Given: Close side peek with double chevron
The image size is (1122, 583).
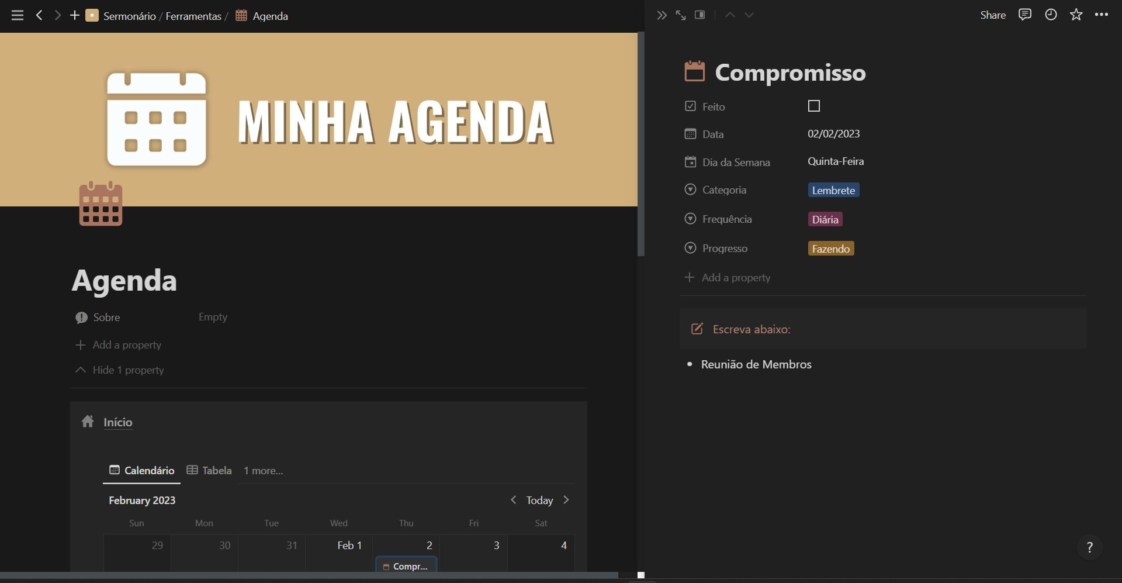Looking at the screenshot, I should 662,15.
